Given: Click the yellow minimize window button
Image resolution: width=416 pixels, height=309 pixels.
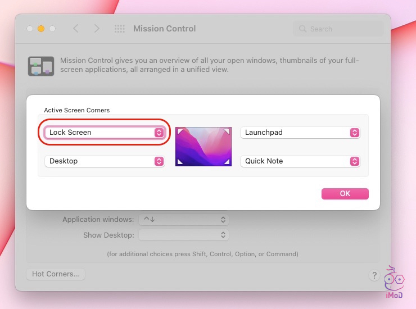Looking at the screenshot, I should tap(41, 29).
